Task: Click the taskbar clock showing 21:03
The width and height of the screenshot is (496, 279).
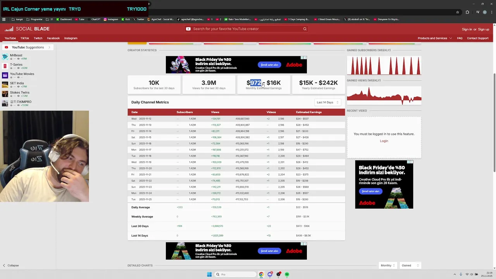Action: [x=486, y=274]
